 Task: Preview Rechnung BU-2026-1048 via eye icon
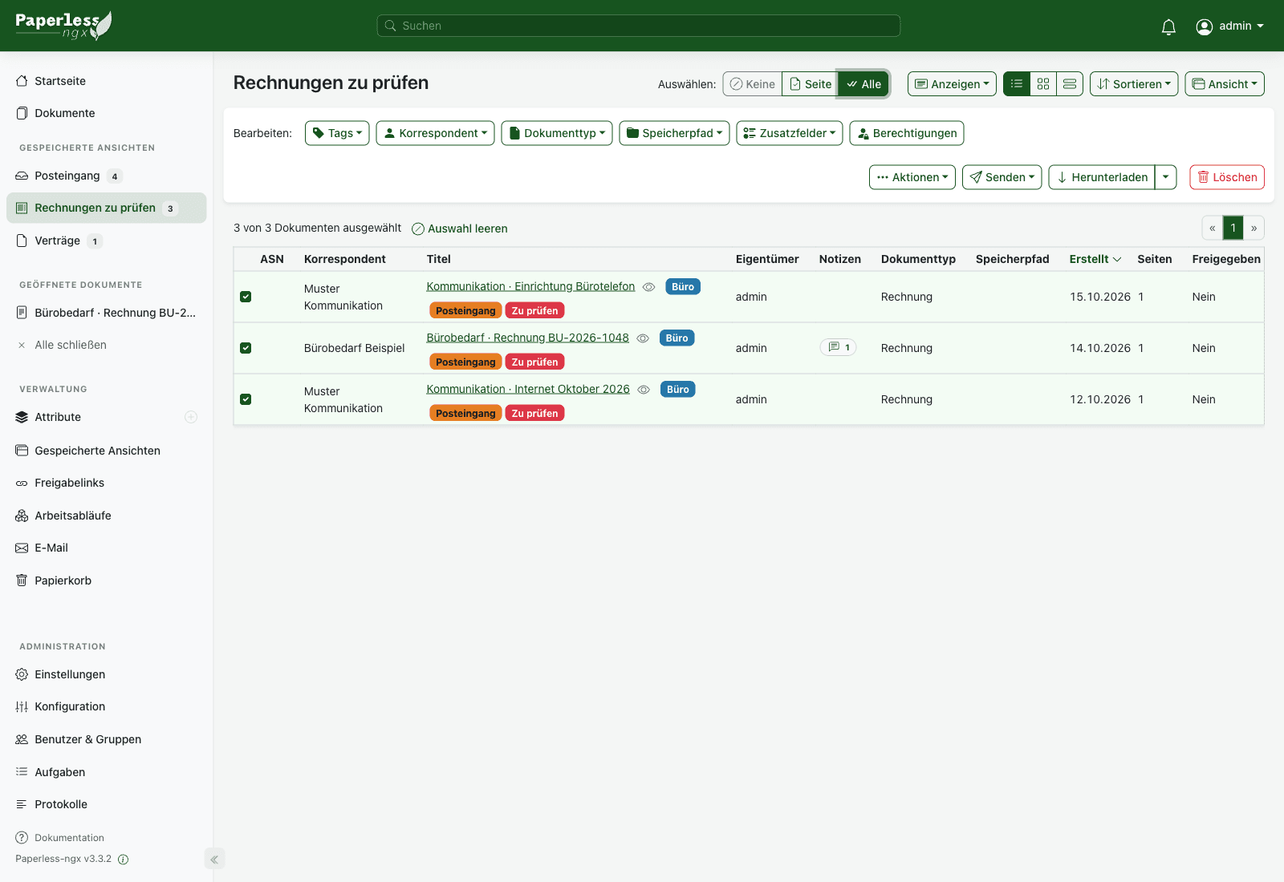tap(643, 338)
